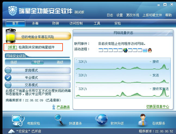Open the 杀毒 tab
Viewport: 176px width, 134px height.
click(x=35, y=23)
